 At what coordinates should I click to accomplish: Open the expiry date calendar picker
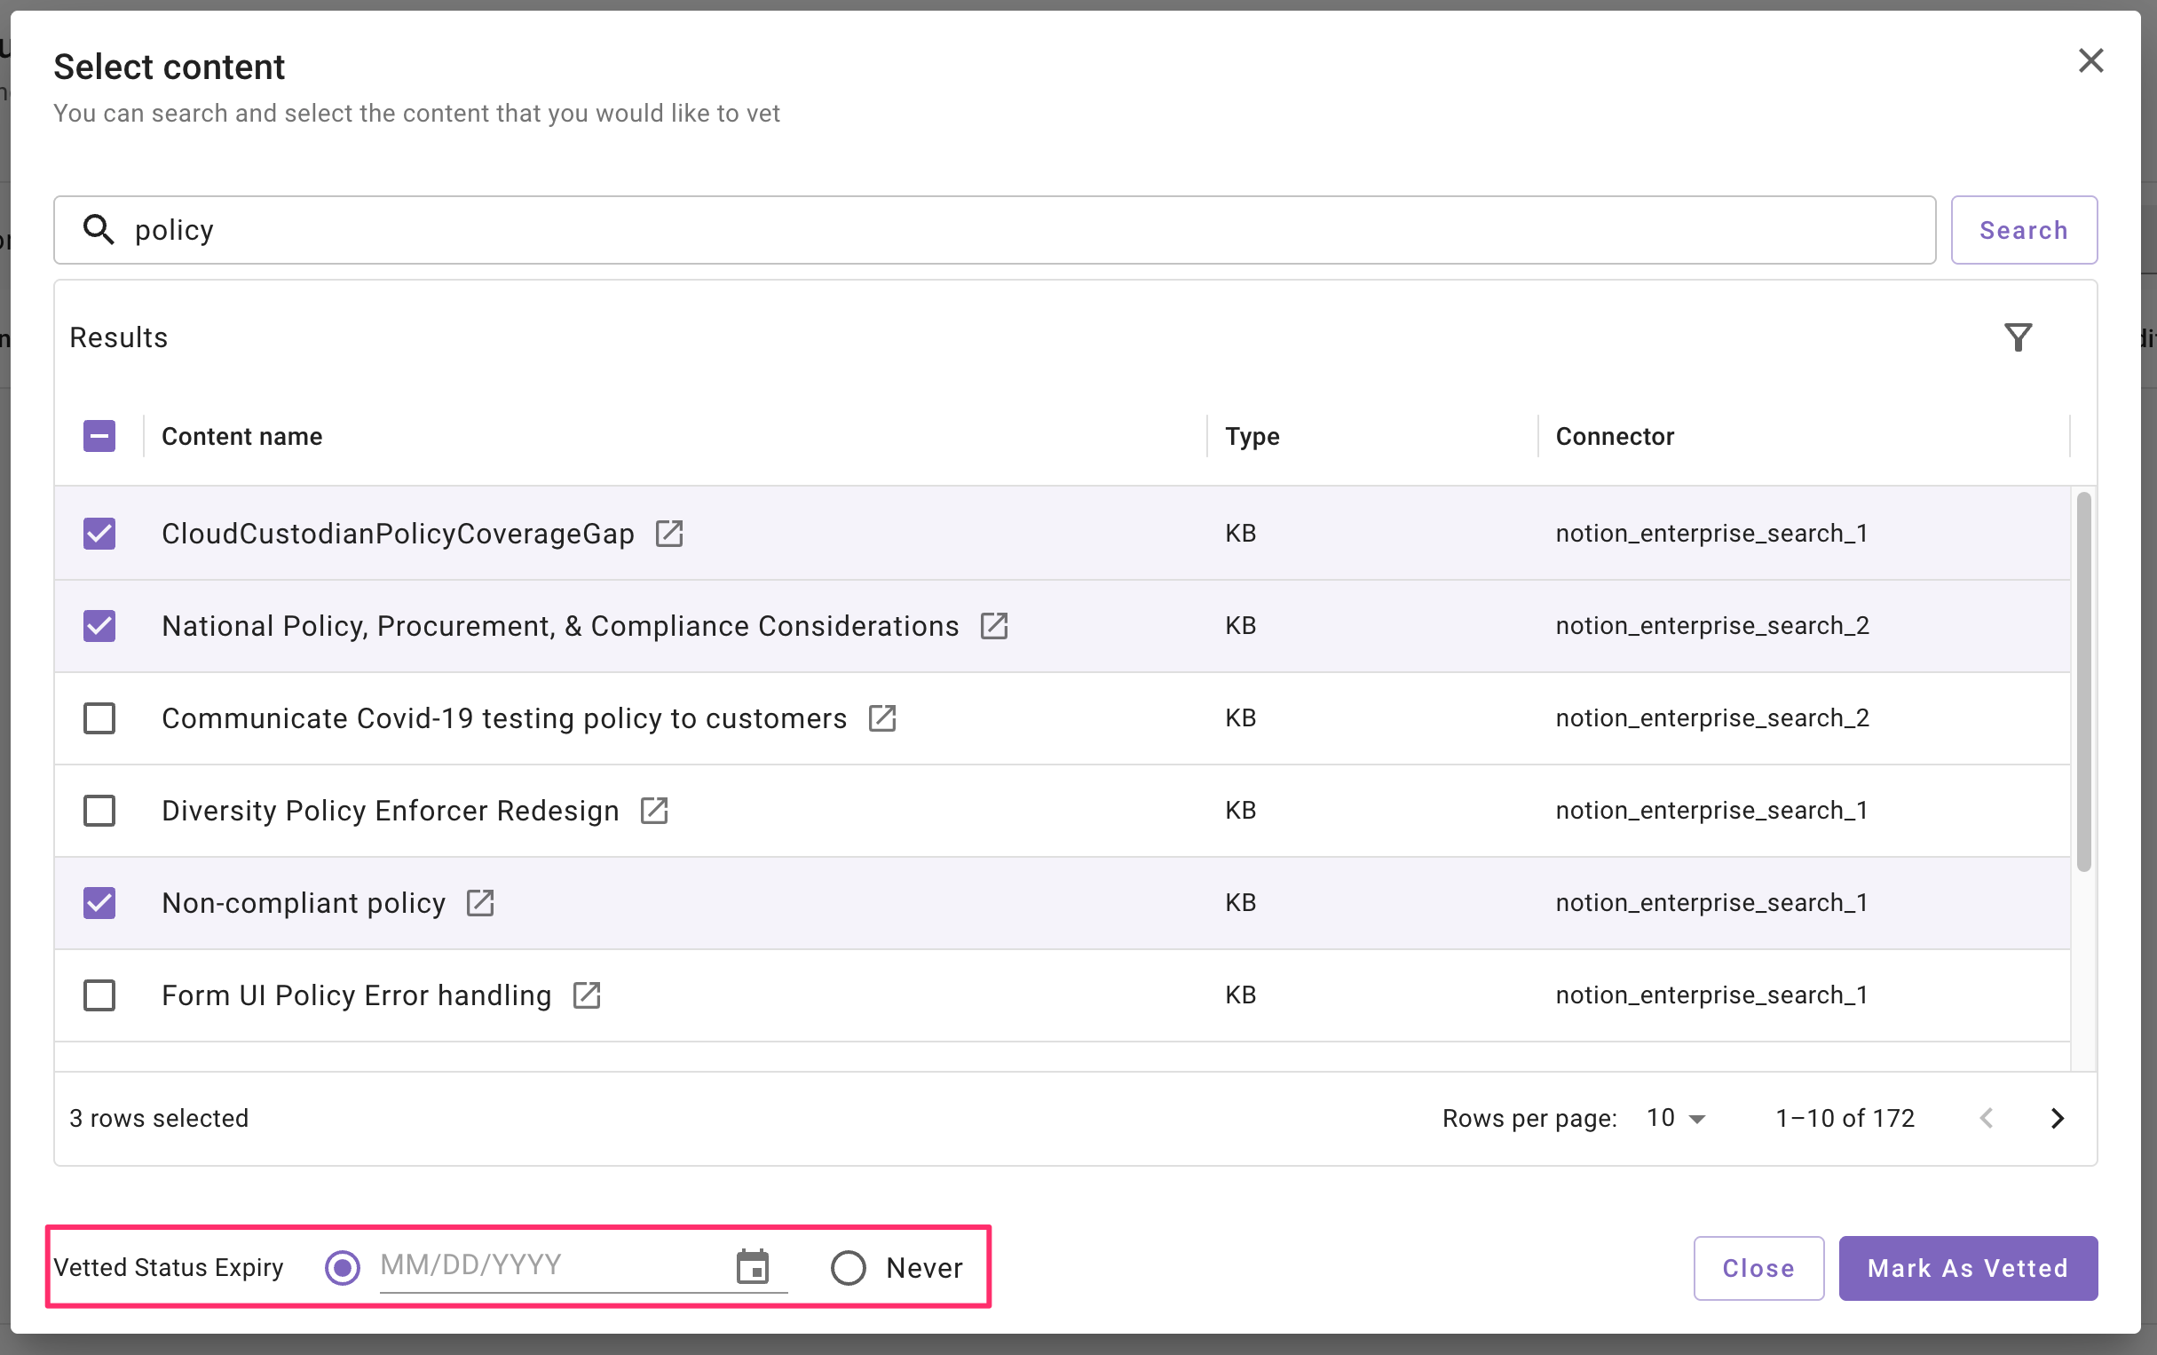point(753,1266)
